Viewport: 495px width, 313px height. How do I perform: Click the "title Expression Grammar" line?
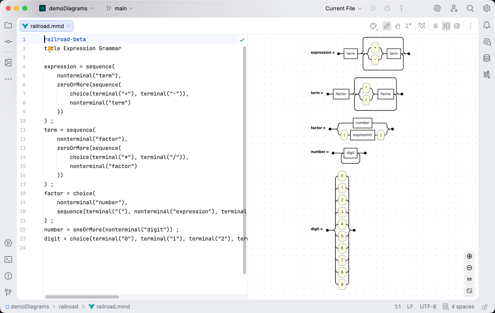[82, 49]
